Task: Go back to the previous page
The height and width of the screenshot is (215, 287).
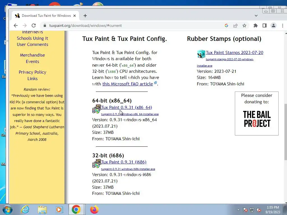Action: coord(16,25)
